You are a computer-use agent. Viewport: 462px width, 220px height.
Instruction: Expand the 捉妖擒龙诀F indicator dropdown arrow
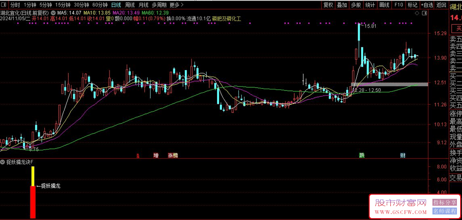[2, 162]
